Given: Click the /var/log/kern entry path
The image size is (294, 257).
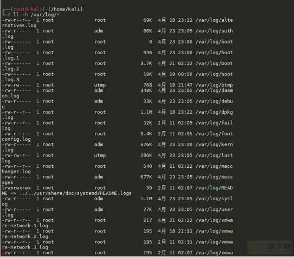Looking at the screenshot, I should 214,144.
